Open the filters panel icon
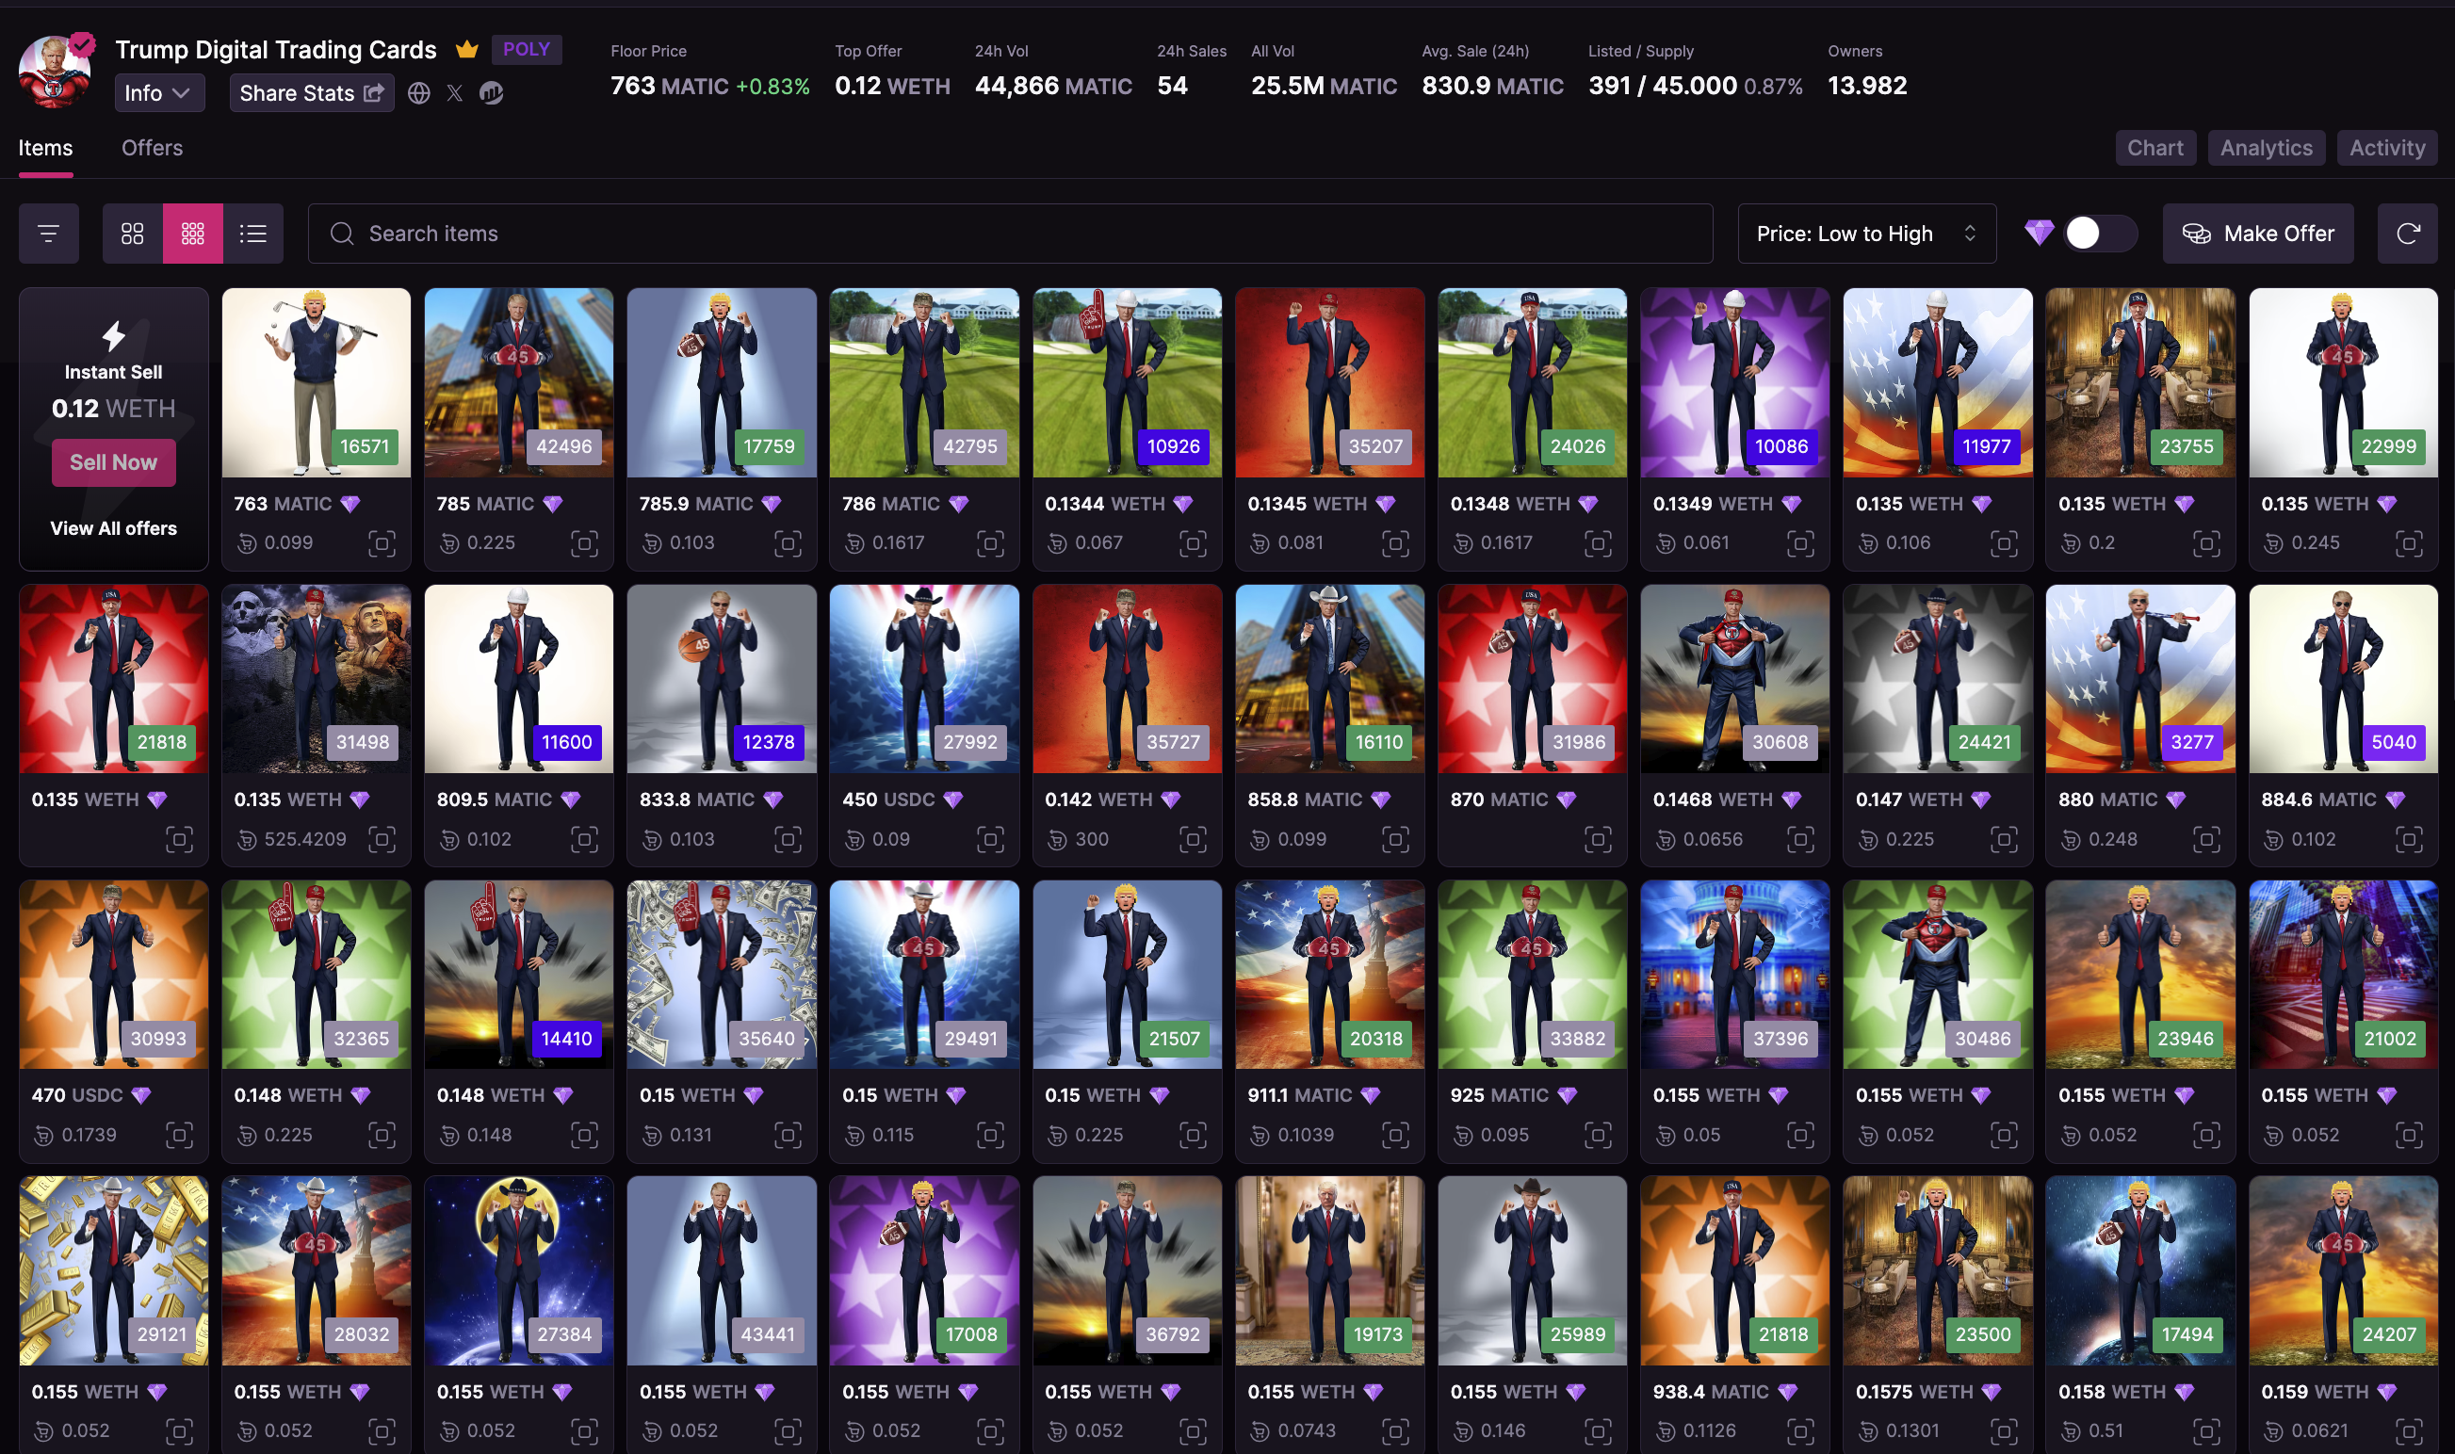The height and width of the screenshot is (1454, 2455). point(49,234)
